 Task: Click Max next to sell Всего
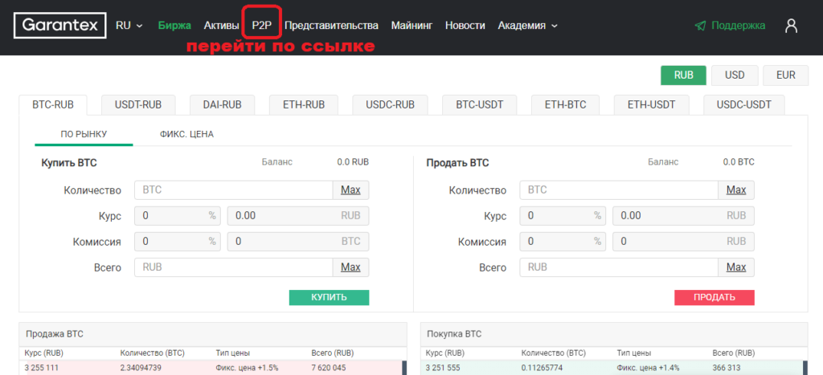click(736, 267)
